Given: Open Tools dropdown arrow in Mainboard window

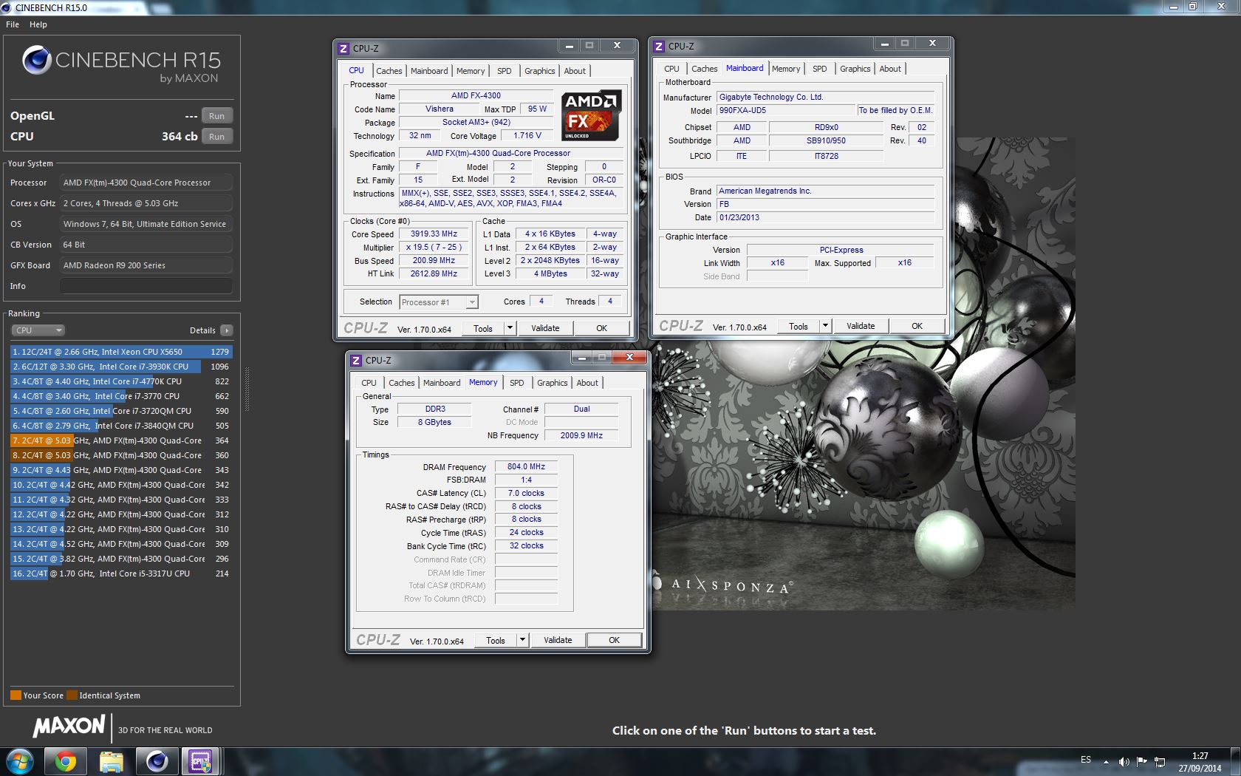Looking at the screenshot, I should pyautogui.click(x=824, y=326).
